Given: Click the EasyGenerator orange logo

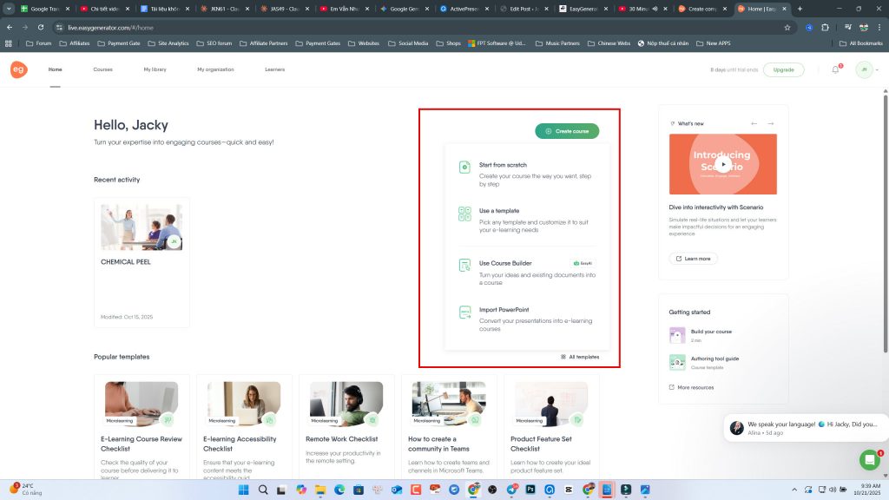Looking at the screenshot, I should tap(19, 69).
